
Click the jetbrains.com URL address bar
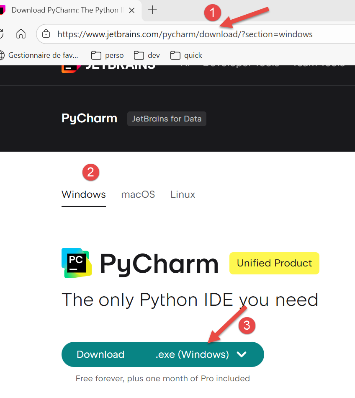point(184,34)
